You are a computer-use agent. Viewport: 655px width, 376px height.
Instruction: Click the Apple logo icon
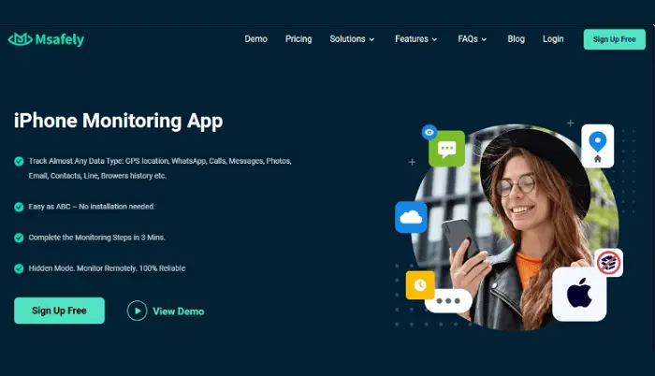[579, 294]
